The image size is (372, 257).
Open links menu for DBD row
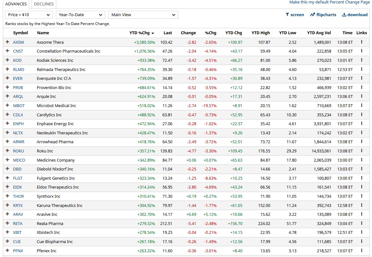[x=362, y=169]
